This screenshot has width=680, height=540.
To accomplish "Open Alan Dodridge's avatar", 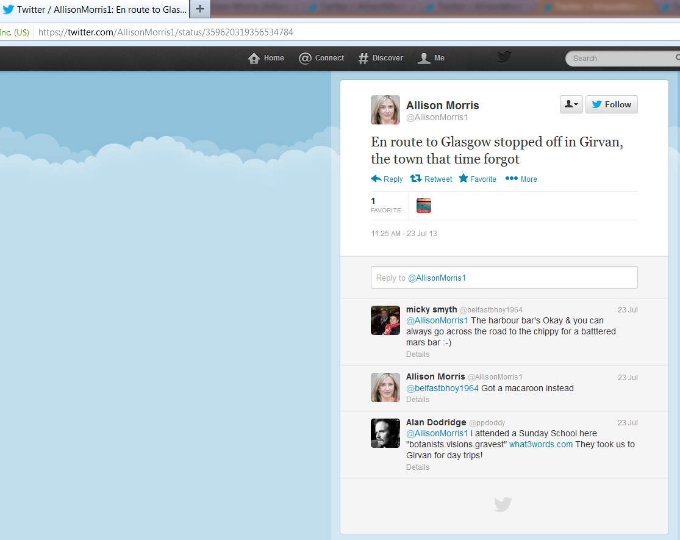I will (x=385, y=433).
